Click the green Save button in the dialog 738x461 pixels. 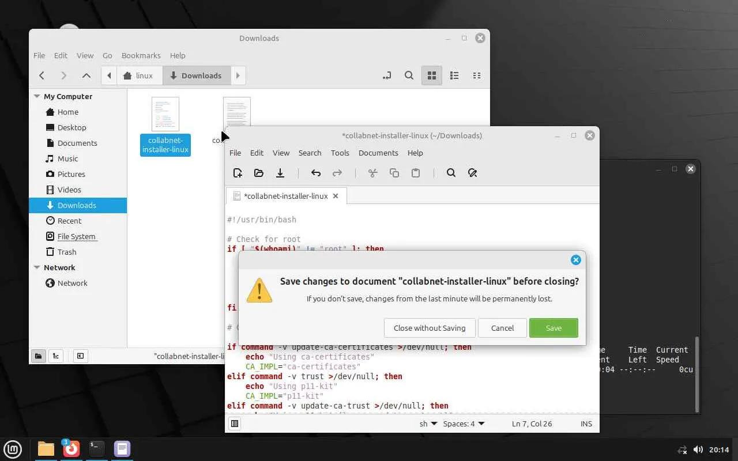[553, 328]
